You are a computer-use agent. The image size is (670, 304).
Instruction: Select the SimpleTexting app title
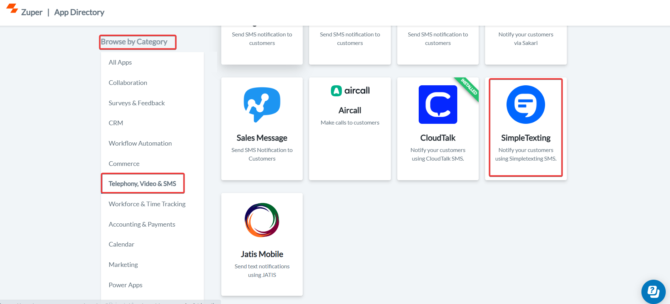(525, 138)
